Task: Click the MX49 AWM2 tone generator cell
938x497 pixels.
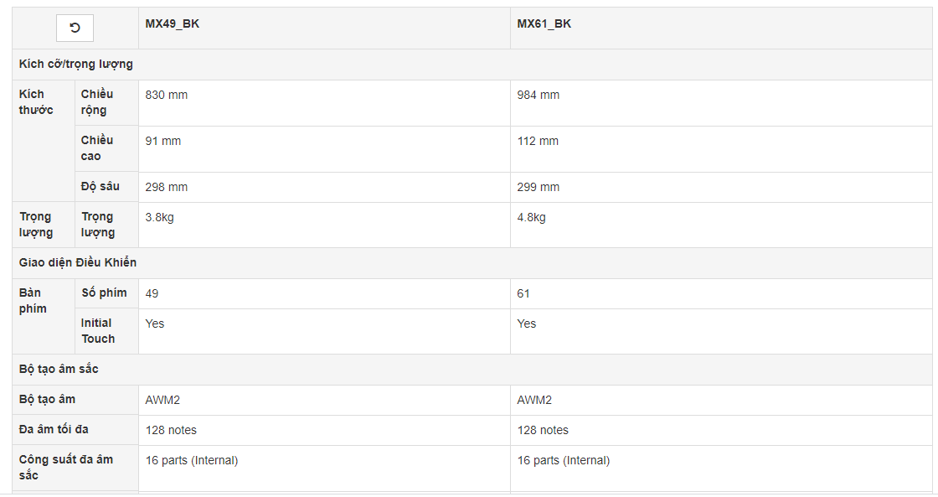Action: [324, 400]
